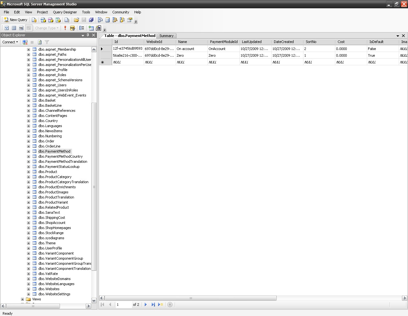Viewport: 408px width, 316px height.
Task: Click the Add Group By icon
Action: (82, 28)
